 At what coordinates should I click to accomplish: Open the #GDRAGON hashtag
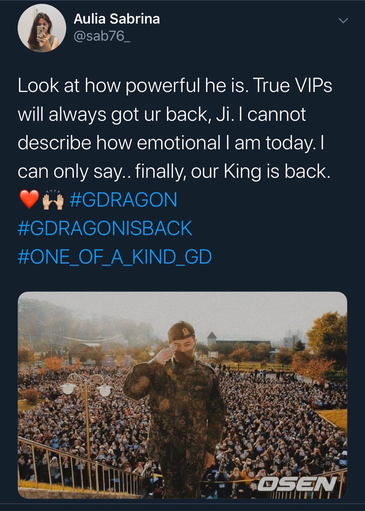point(123,200)
